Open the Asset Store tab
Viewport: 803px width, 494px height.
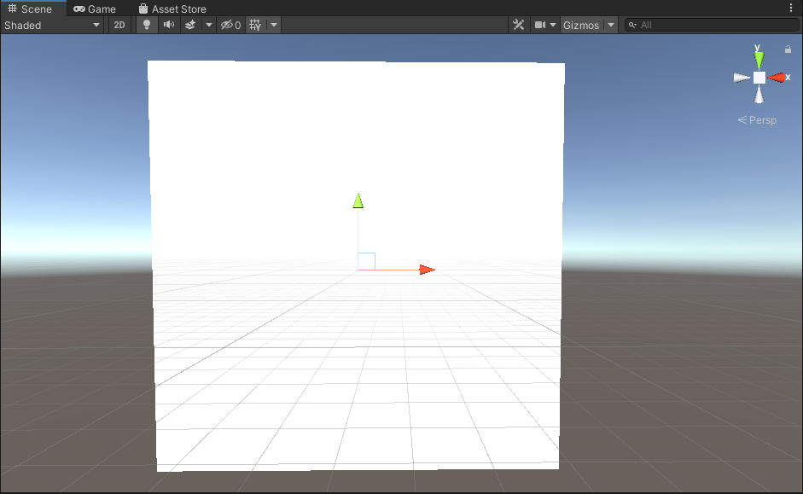(x=172, y=9)
